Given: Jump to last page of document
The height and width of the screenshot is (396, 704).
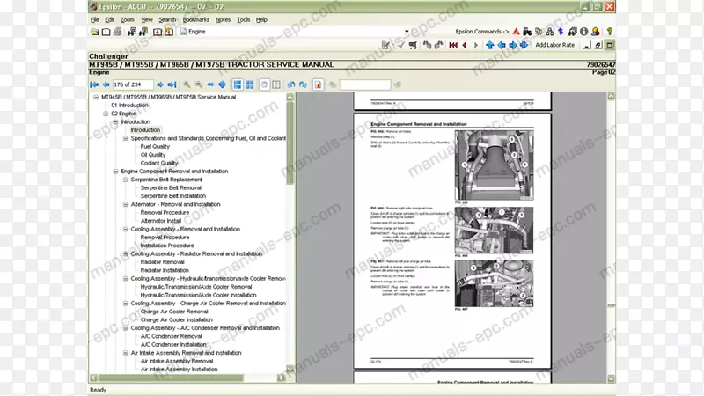Looking at the screenshot, I should click(x=172, y=84).
